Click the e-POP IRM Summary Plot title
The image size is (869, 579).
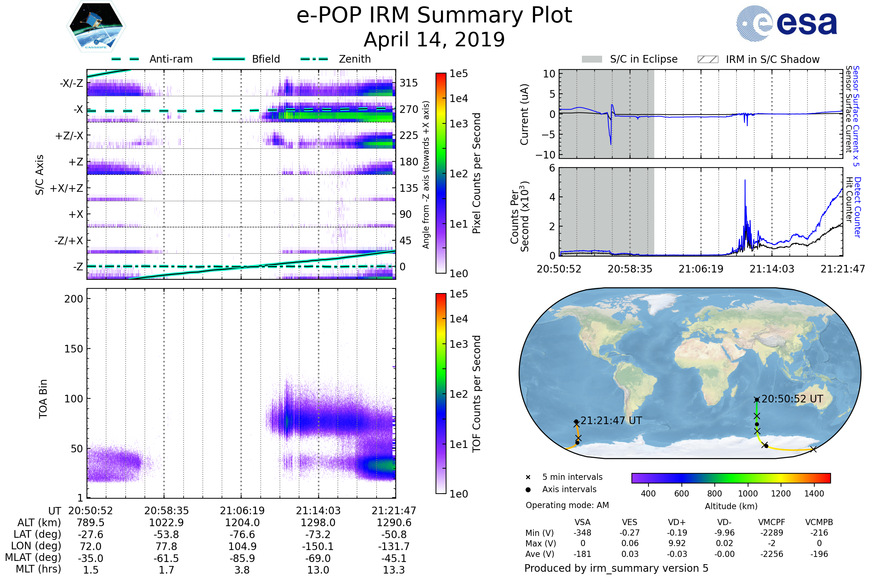point(434,16)
